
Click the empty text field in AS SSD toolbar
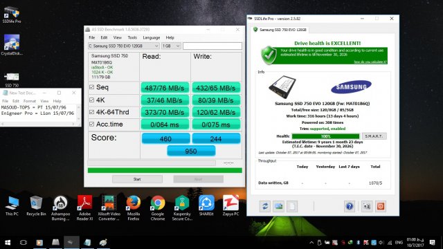pyautogui.click(x=213, y=46)
